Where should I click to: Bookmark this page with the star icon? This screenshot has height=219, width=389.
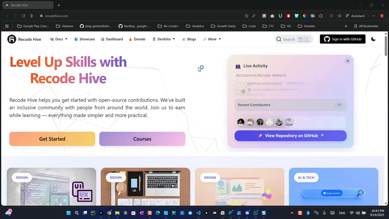(246, 16)
